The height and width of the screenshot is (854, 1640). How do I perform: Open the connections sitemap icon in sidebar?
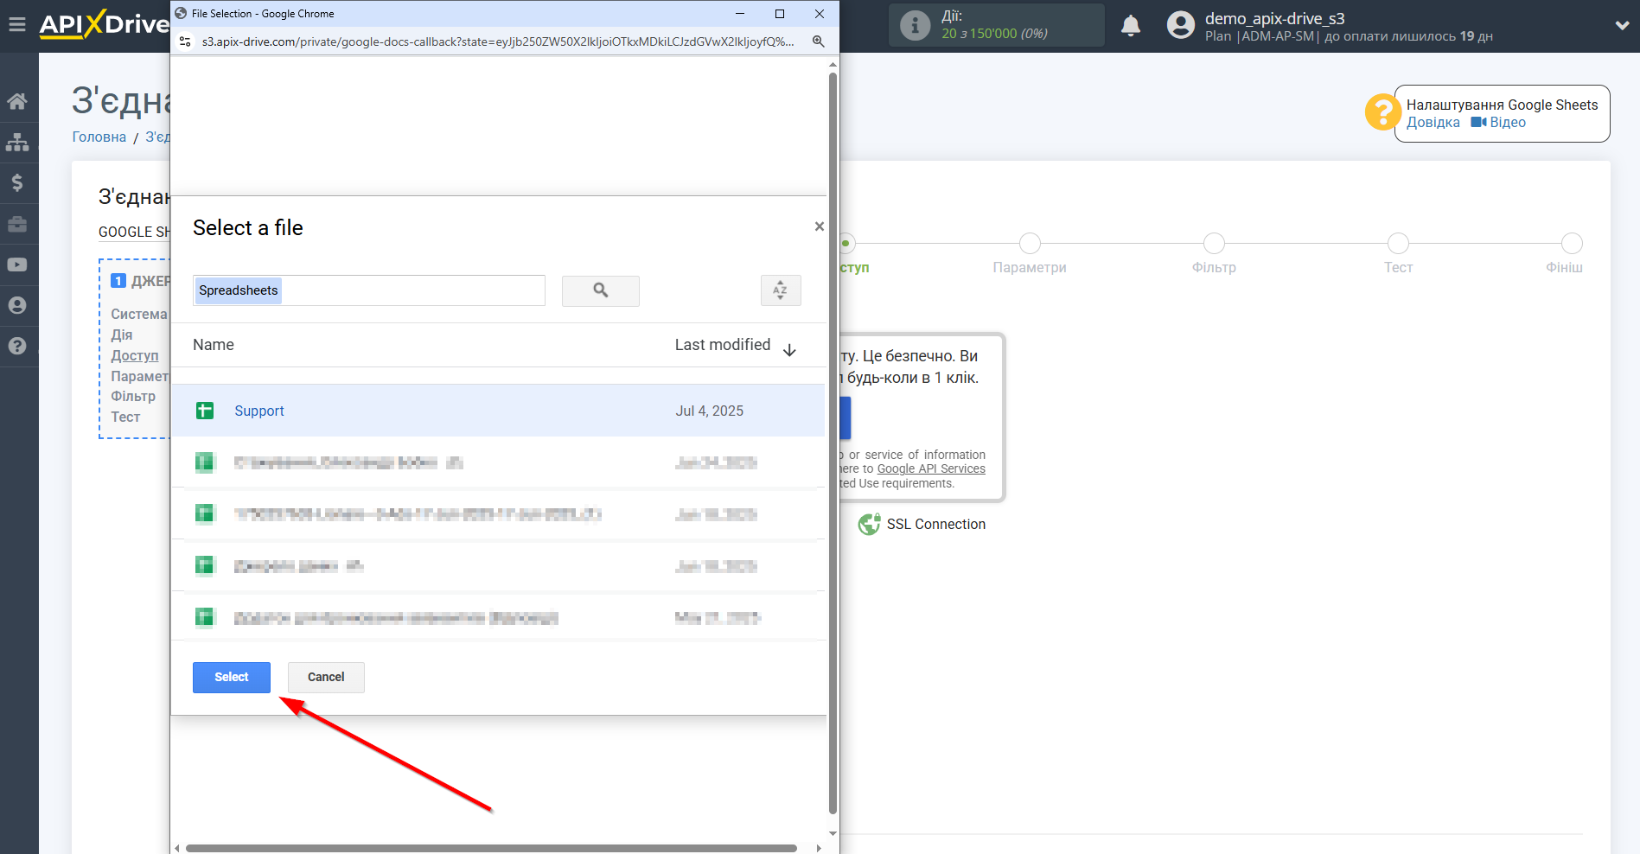17,142
